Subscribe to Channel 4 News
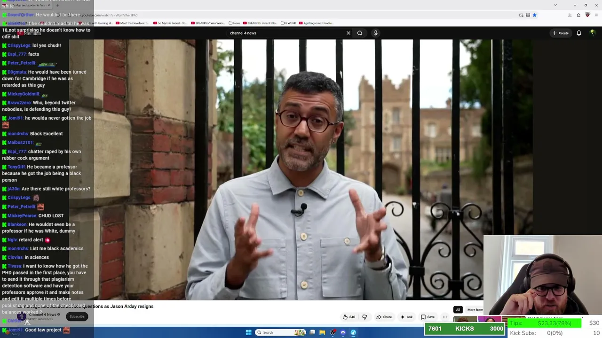Image resolution: width=602 pixels, height=338 pixels. [x=77, y=316]
